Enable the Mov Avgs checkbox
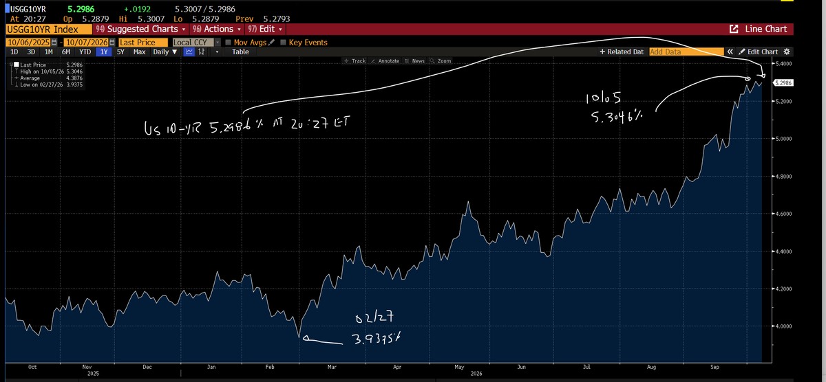Screen dimensions: 826x382 [228, 42]
